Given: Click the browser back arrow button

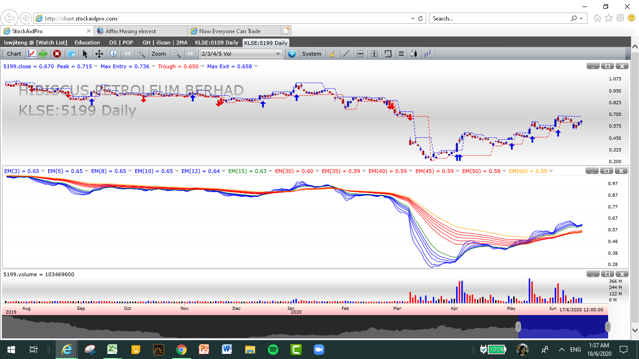Looking at the screenshot, I should click(x=10, y=18).
